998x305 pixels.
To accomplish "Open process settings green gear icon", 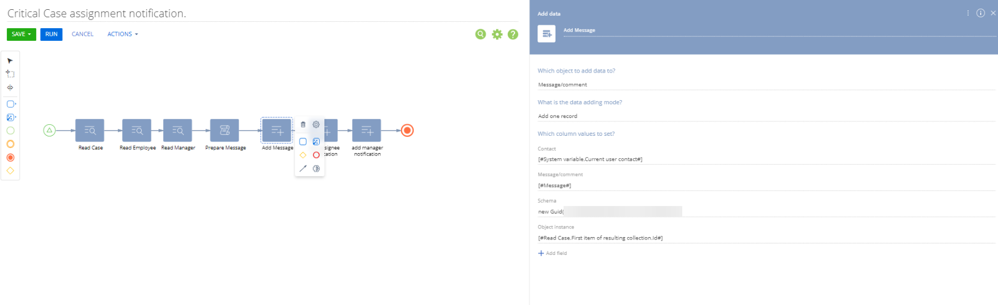I will tap(497, 35).
